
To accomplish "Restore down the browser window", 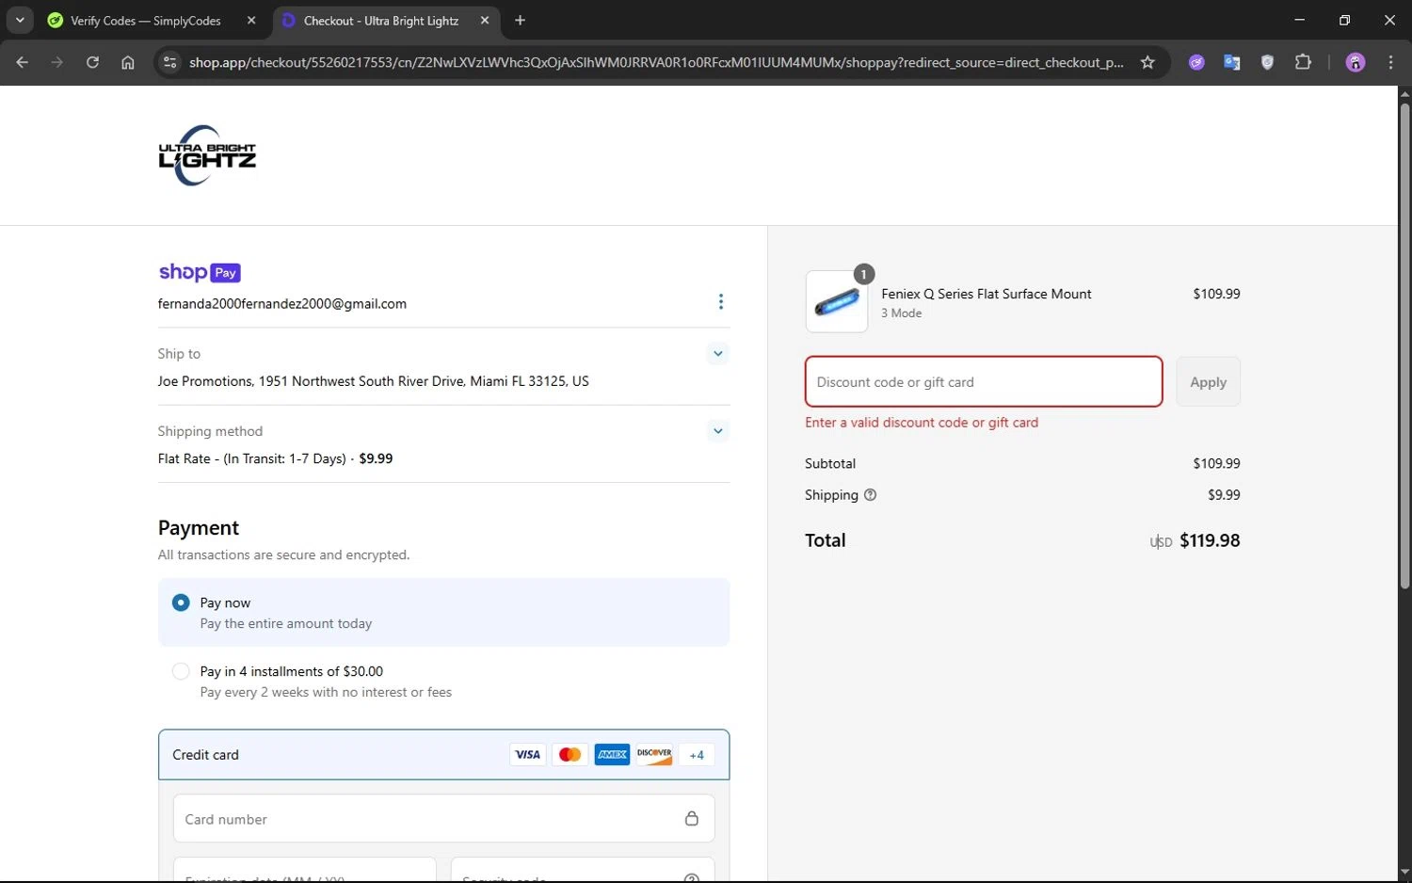I will pos(1344,20).
